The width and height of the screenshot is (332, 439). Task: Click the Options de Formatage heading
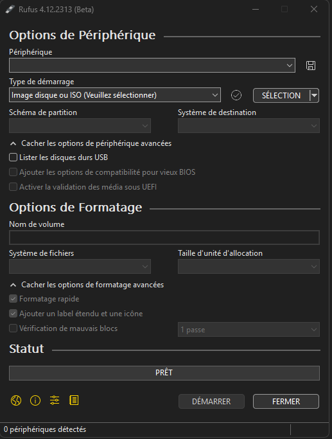(x=76, y=208)
